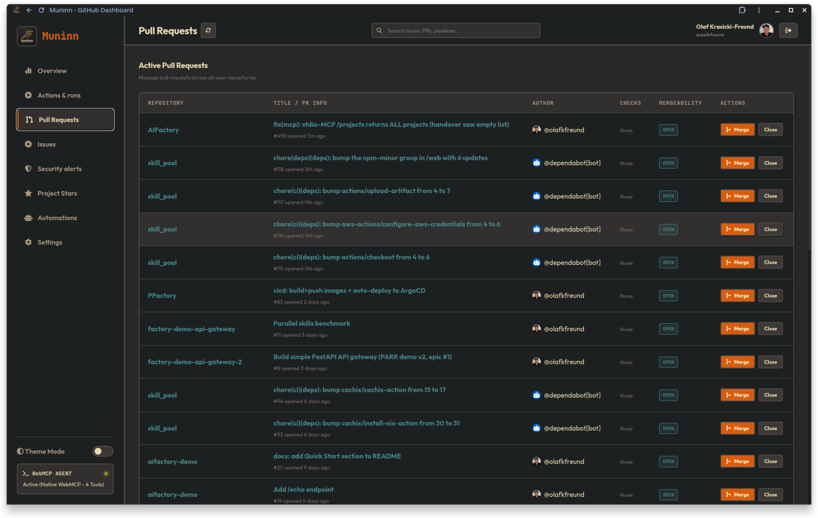Click the WebMCP Agent terminal icon
Viewport: 818px width, 518px height.
point(26,474)
